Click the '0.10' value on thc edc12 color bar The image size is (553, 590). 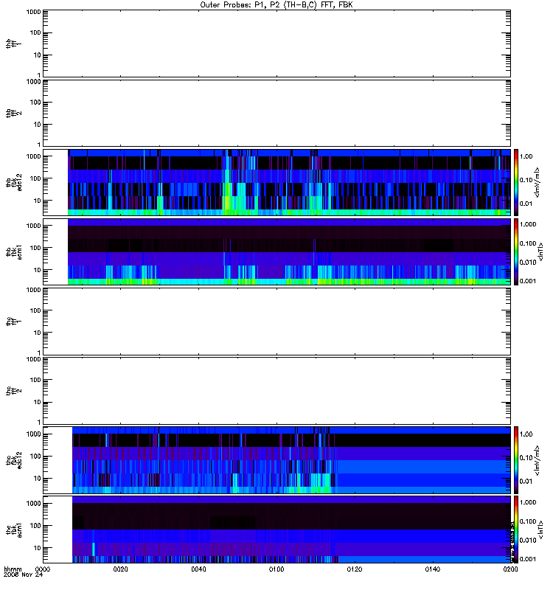tap(526, 457)
